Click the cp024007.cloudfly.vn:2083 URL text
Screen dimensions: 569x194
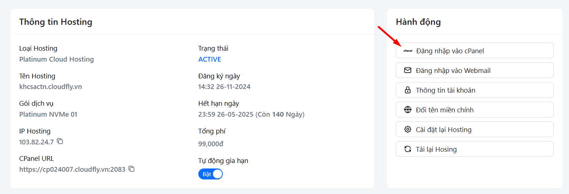[x=72, y=170]
